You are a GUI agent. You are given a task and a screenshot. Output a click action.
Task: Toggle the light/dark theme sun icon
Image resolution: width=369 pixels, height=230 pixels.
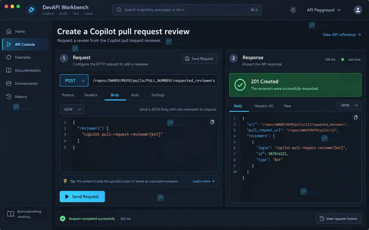293,10
